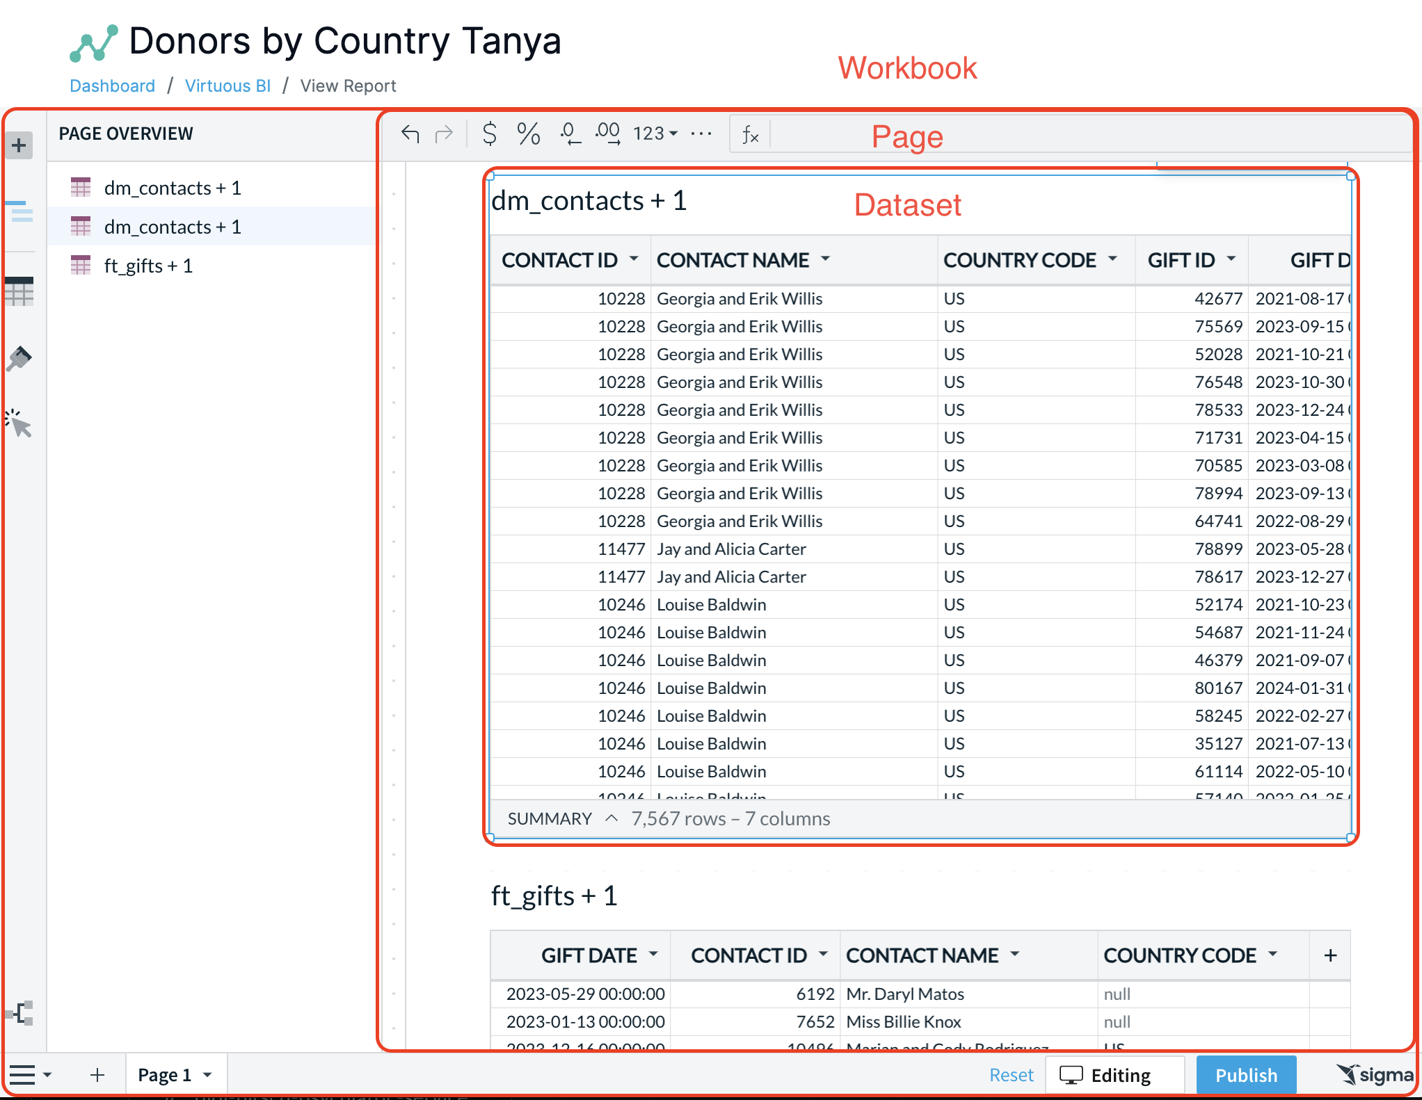Click contact ID cell 6192
Screen dimensions: 1422x1100
click(x=755, y=994)
